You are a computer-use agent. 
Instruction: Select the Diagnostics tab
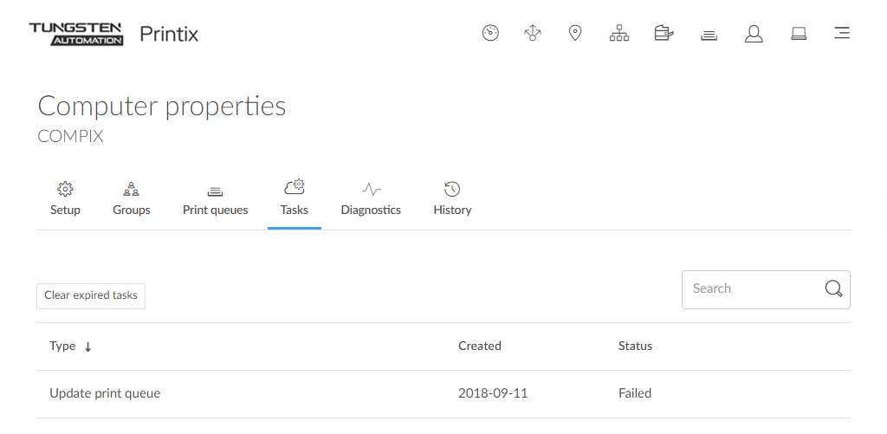371,199
